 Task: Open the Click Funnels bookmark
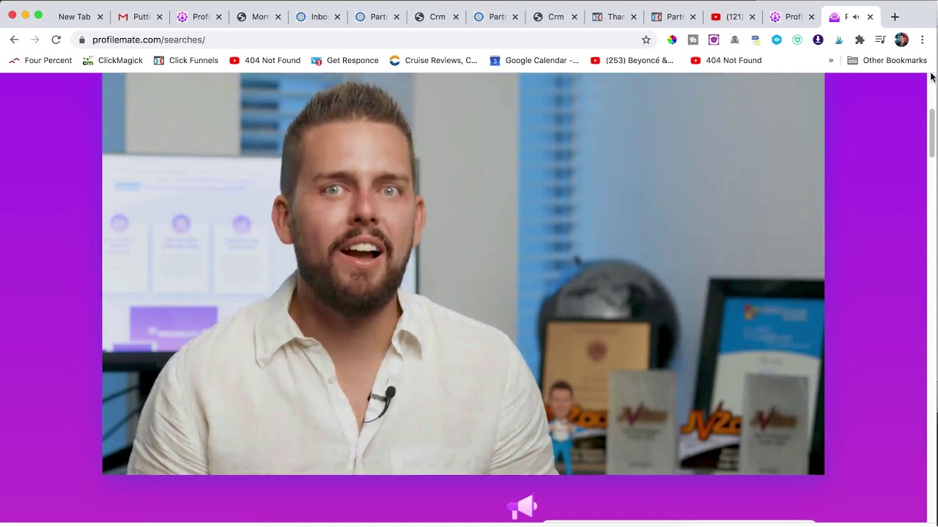coord(186,61)
